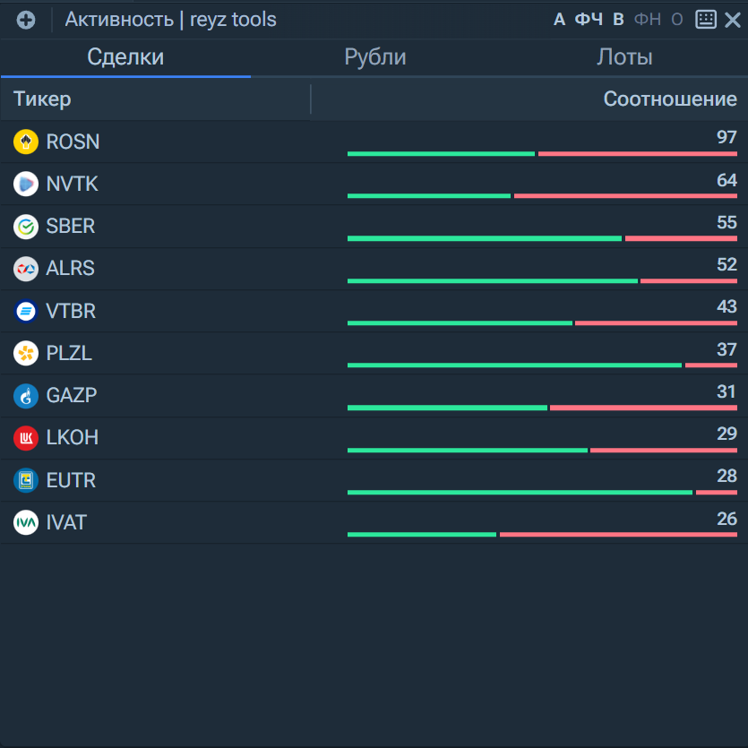
Task: Enable the О filter in header
Action: pos(677,20)
